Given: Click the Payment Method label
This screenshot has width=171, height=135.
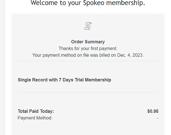Looking at the screenshot, I should coord(35,118).
